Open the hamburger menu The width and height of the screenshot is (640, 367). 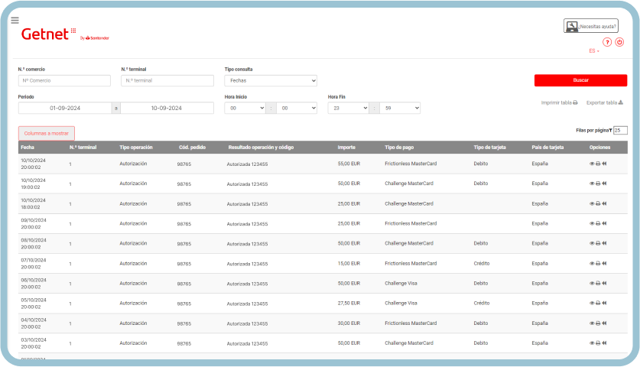[x=15, y=20]
